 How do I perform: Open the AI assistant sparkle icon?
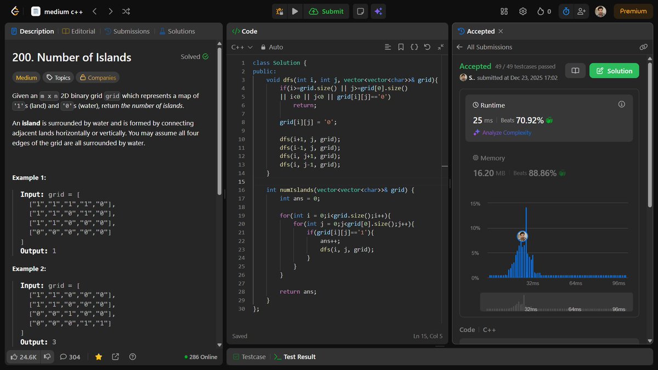[x=378, y=11]
